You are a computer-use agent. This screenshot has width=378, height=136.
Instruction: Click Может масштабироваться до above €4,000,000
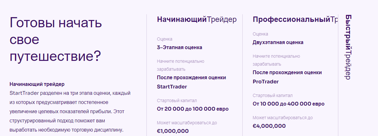tap(282, 118)
